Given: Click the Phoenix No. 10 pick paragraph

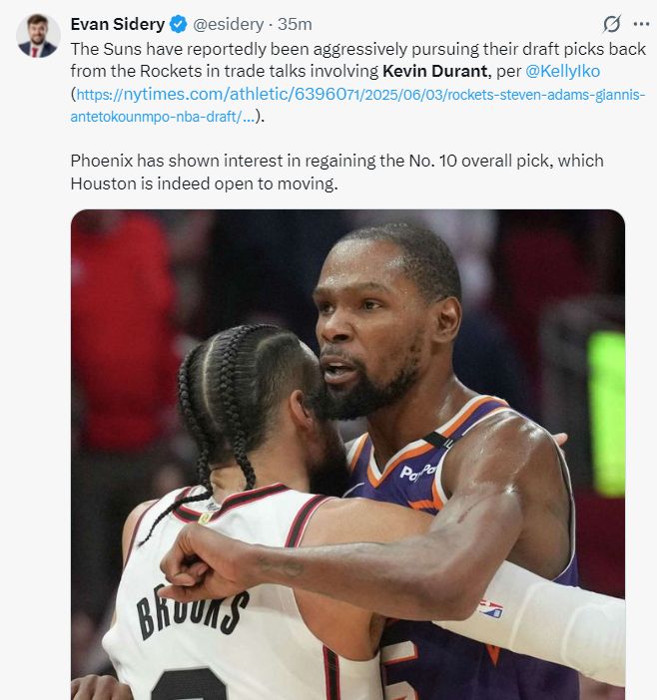Looking at the screenshot, I should click(337, 172).
